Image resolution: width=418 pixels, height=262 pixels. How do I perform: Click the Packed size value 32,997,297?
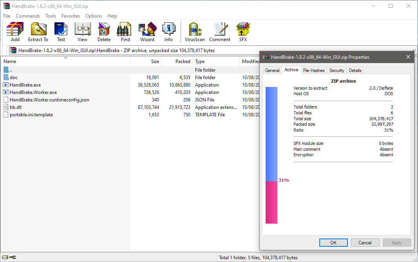click(x=382, y=124)
